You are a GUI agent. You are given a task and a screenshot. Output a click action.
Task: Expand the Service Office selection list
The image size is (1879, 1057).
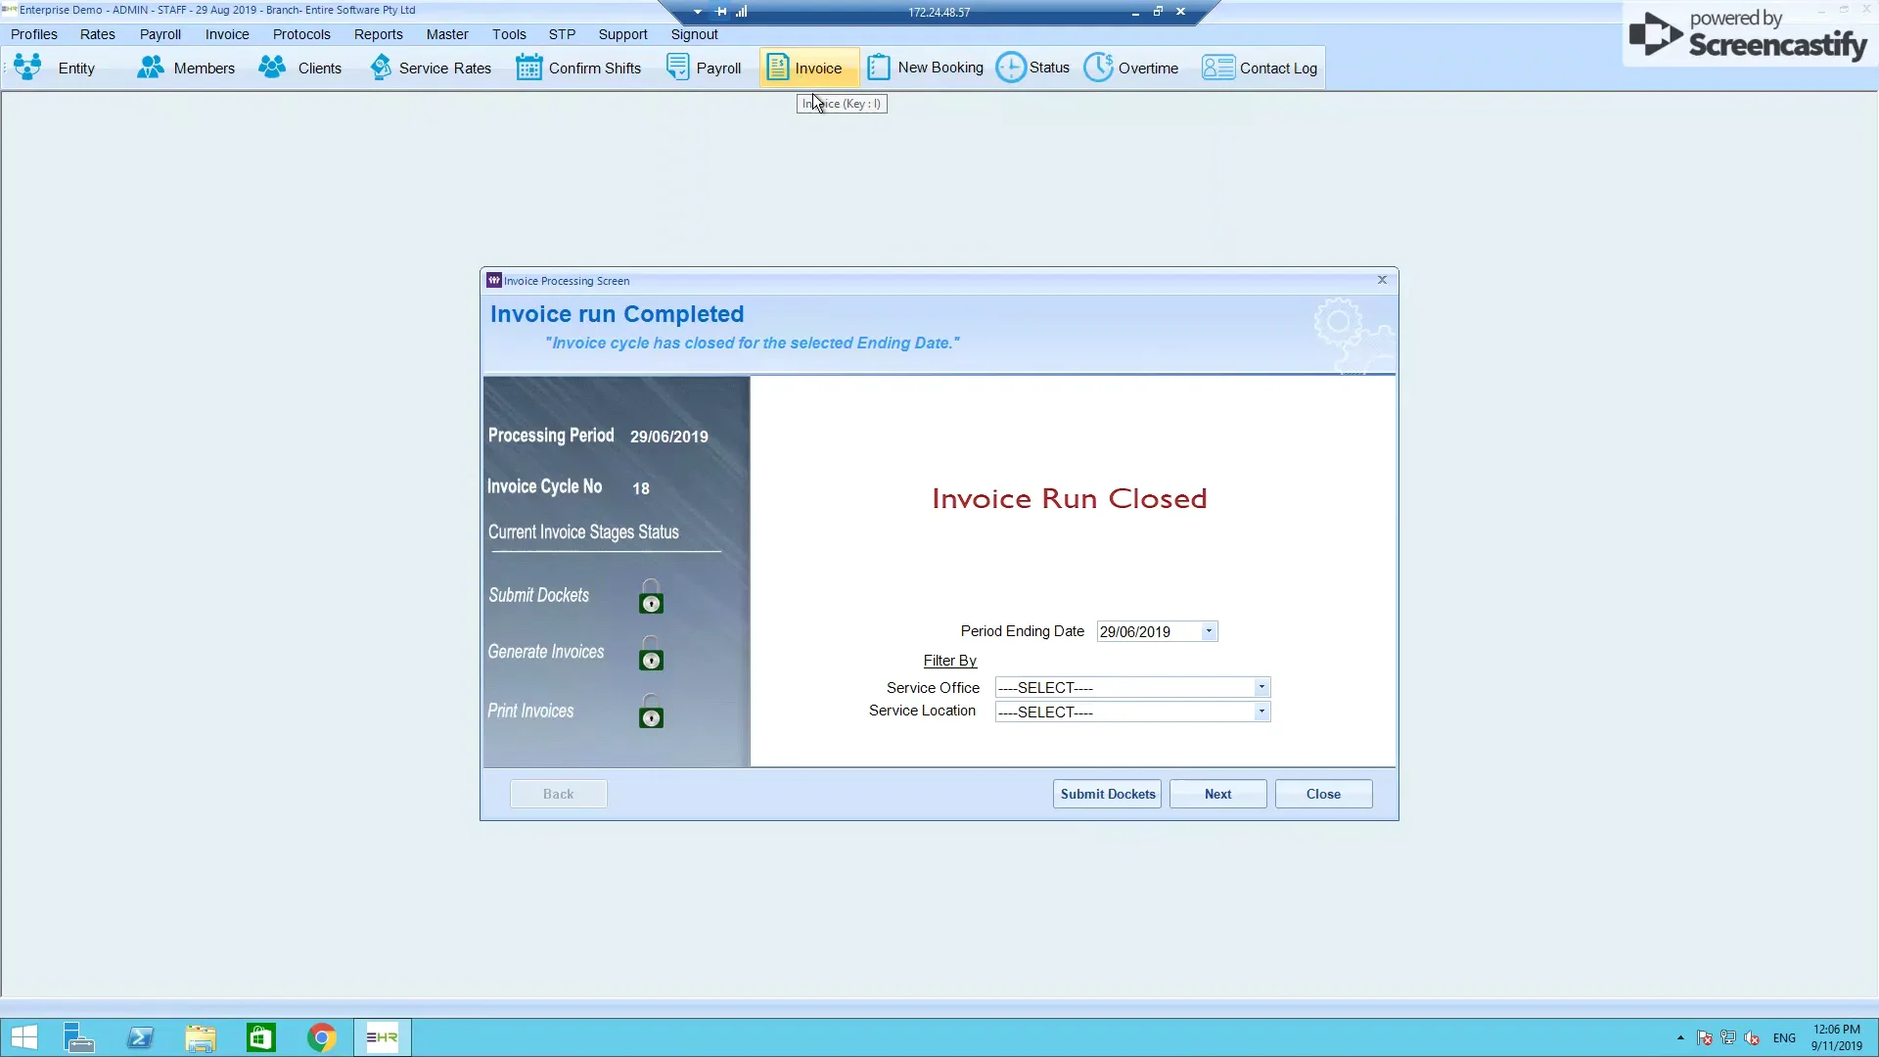coord(1261,687)
